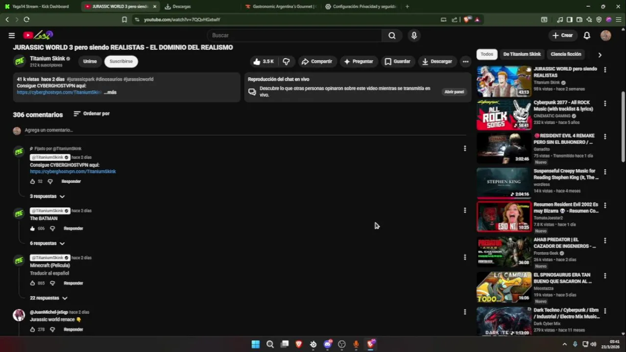Select De Titanium Skink filter chip
The width and height of the screenshot is (626, 352).
(522, 54)
